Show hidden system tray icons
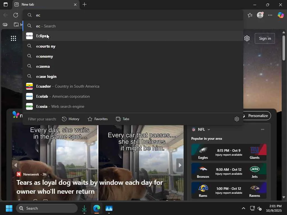The width and height of the screenshot is (287, 215). pos(244,208)
